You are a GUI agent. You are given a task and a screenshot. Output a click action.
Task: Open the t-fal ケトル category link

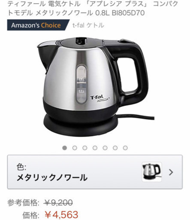pos(88,25)
